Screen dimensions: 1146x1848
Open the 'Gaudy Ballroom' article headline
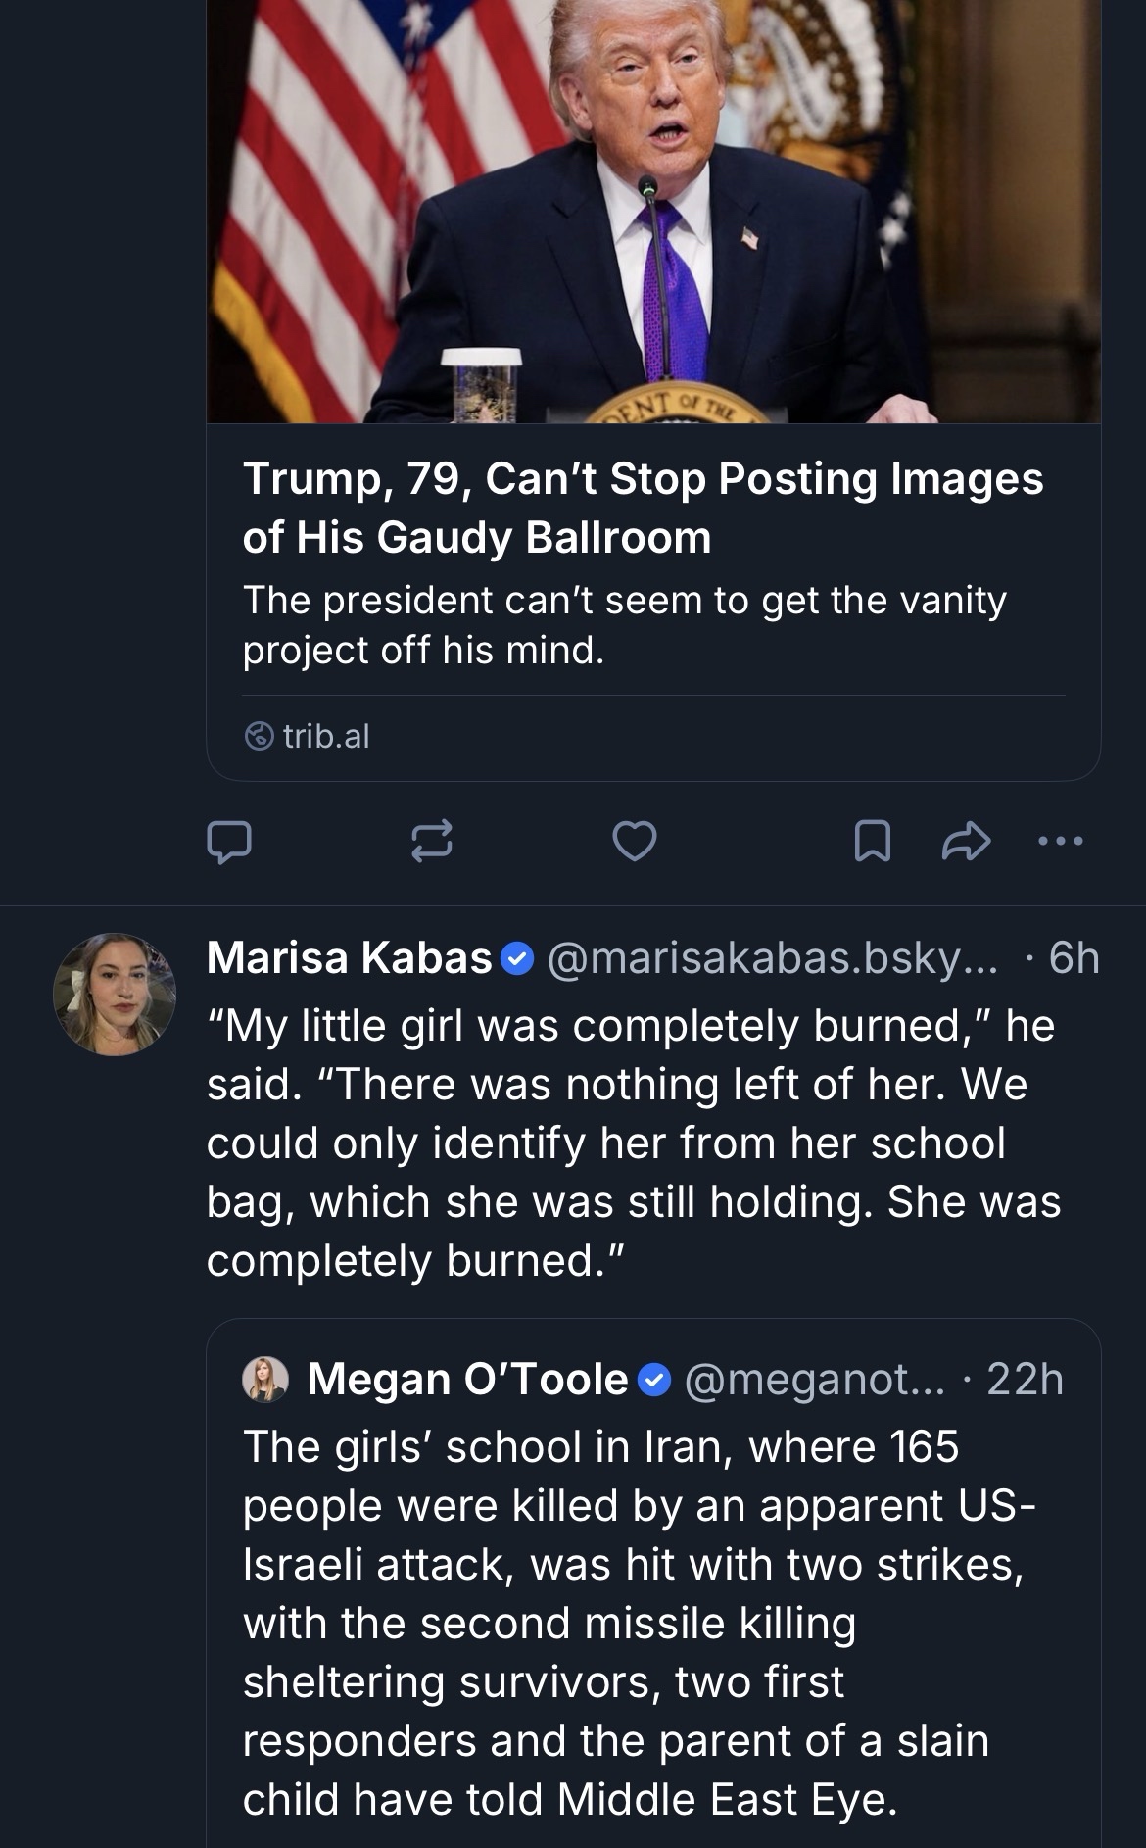point(643,508)
